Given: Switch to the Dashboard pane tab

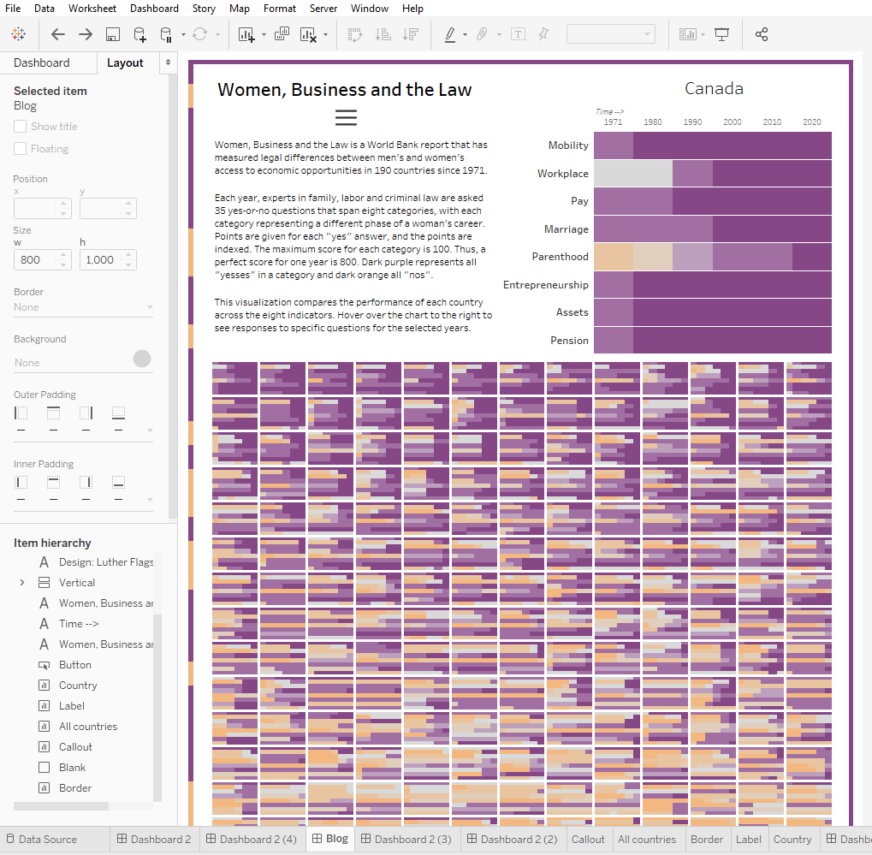Looking at the screenshot, I should tap(42, 62).
